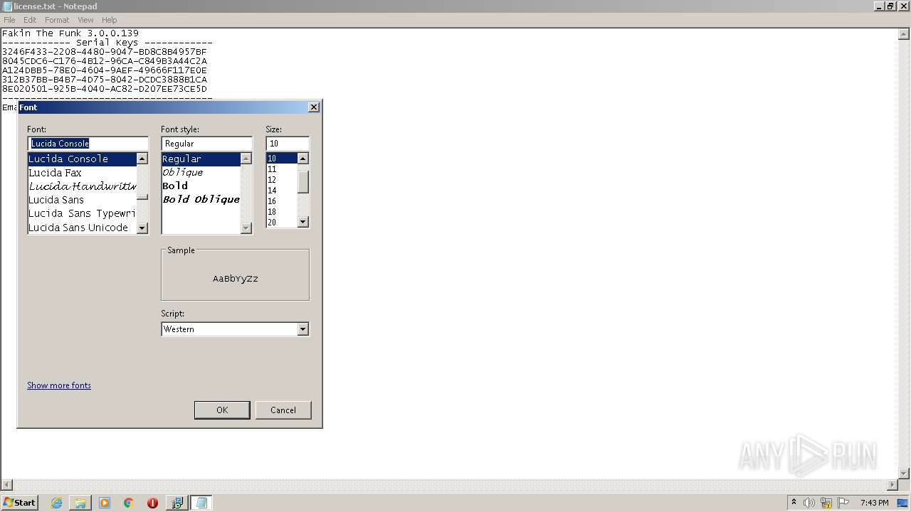Select Lucida Sans Typewriter font
The height and width of the screenshot is (512, 911).
82,213
